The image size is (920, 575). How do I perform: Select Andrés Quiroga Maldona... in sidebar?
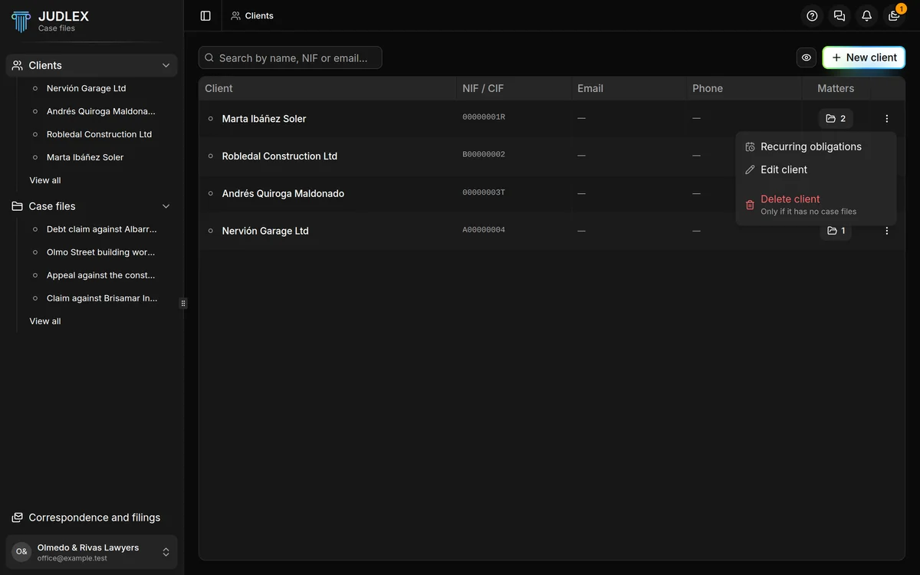100,111
